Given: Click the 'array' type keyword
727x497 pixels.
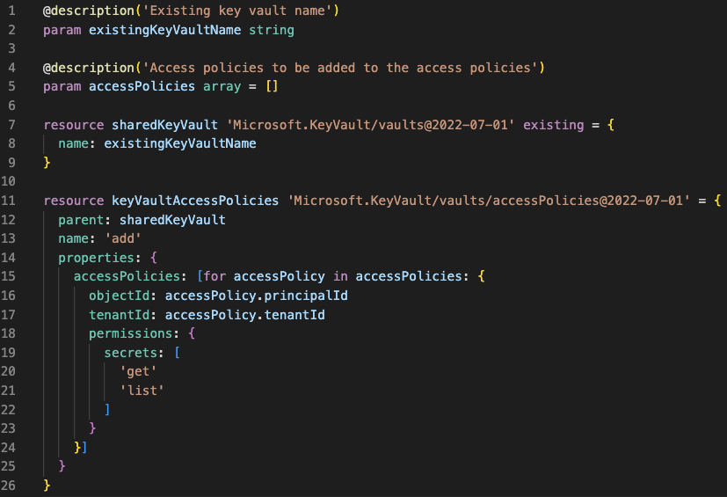Looking at the screenshot, I should coord(222,86).
